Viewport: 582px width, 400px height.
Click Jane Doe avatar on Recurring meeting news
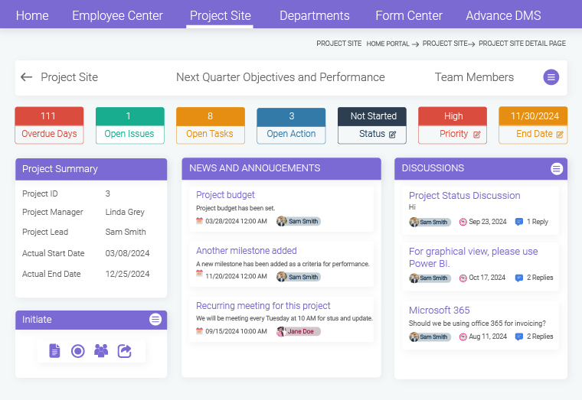(282, 331)
